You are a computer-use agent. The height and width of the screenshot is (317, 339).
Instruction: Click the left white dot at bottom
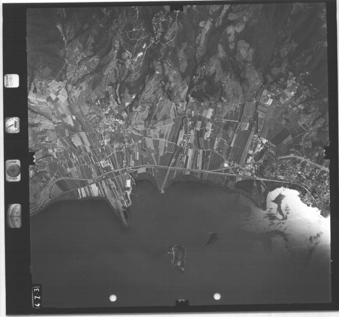click(113, 298)
